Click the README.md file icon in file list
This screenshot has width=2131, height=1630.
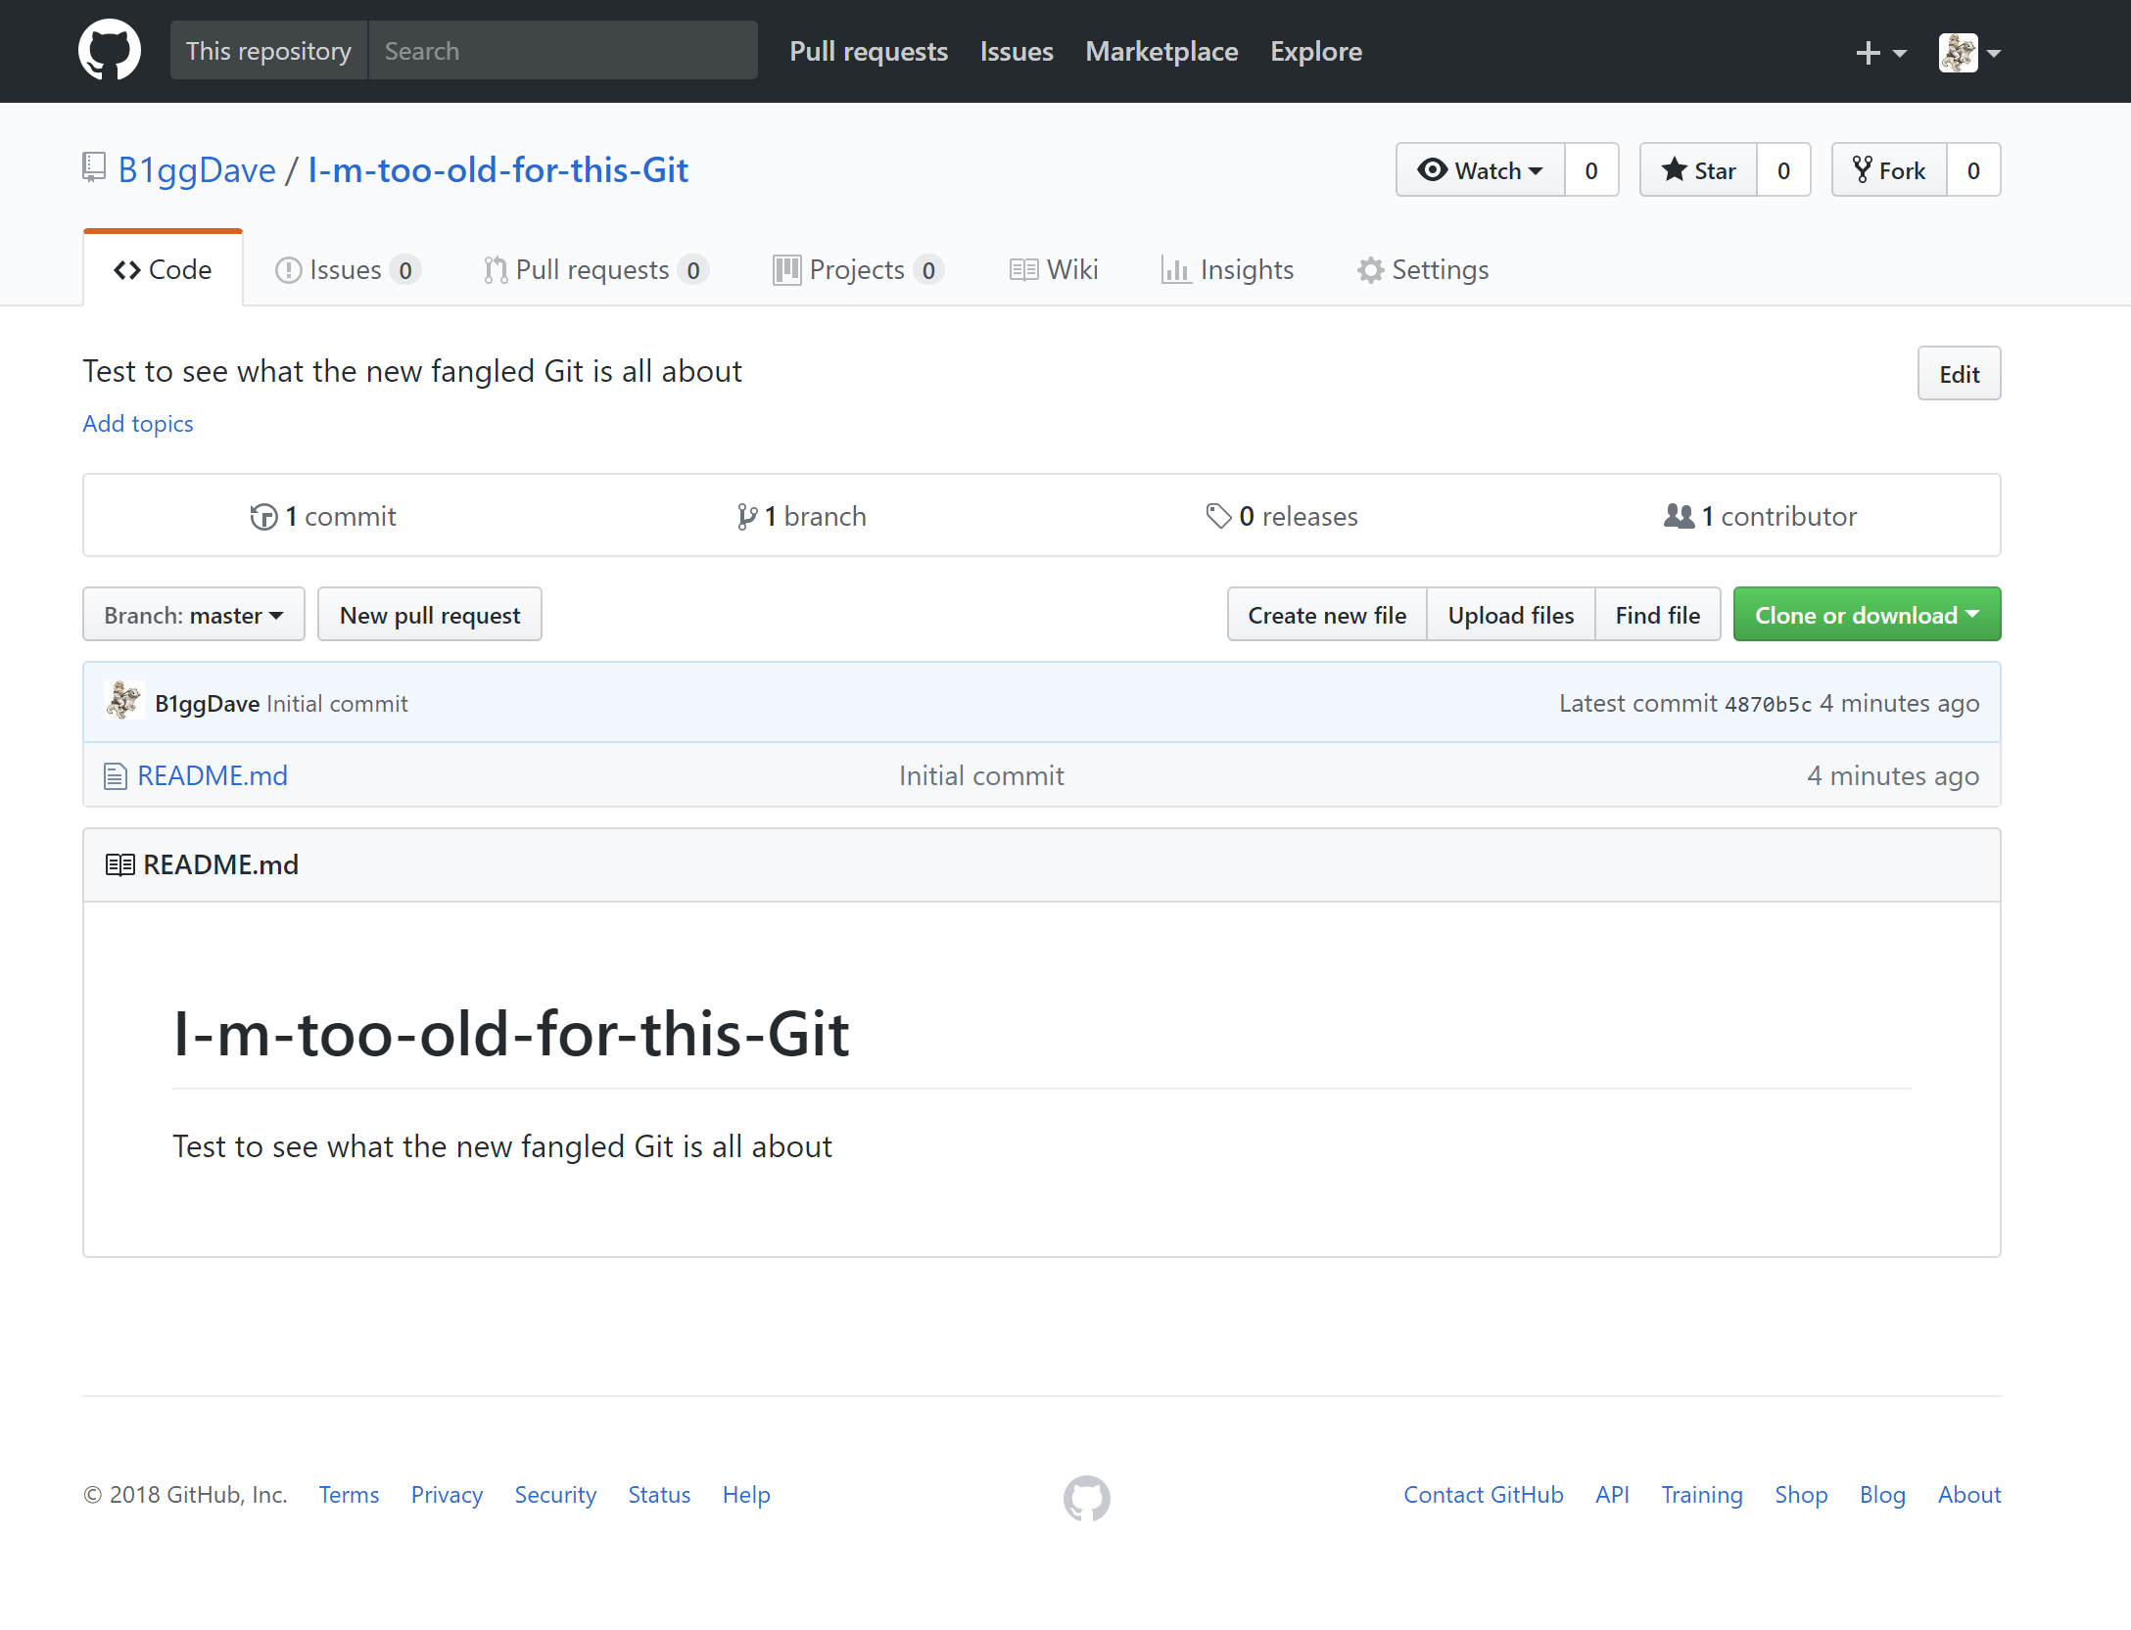pyautogui.click(x=116, y=776)
